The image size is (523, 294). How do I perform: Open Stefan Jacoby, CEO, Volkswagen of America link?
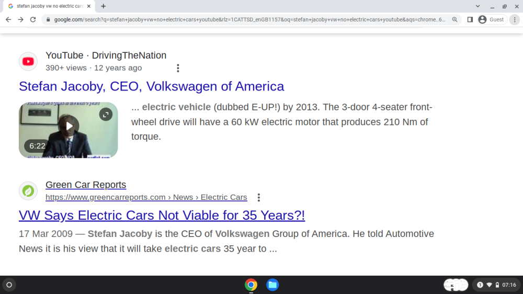tap(152, 86)
